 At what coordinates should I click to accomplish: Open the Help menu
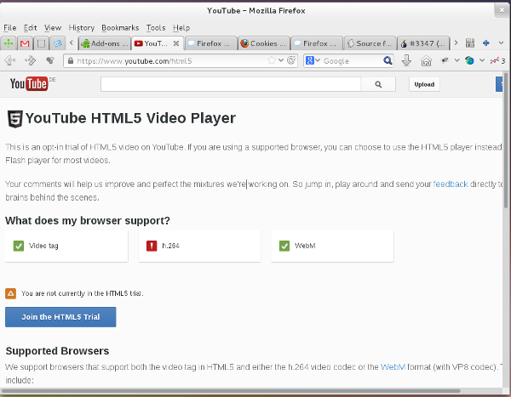(x=181, y=28)
